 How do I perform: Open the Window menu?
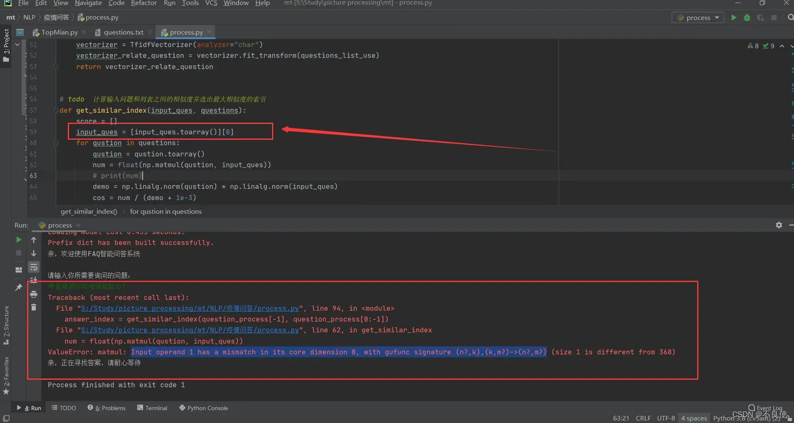(236, 3)
